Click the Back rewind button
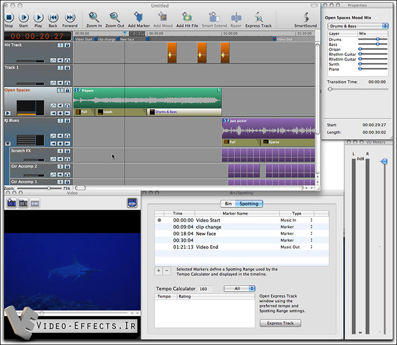Screen dimensions: 397x345 point(53,17)
